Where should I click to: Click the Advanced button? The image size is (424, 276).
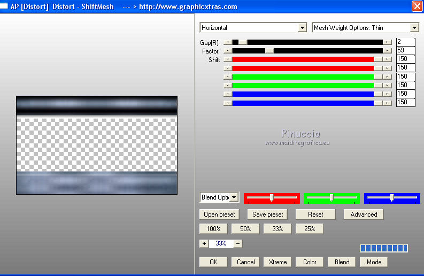[364, 214]
